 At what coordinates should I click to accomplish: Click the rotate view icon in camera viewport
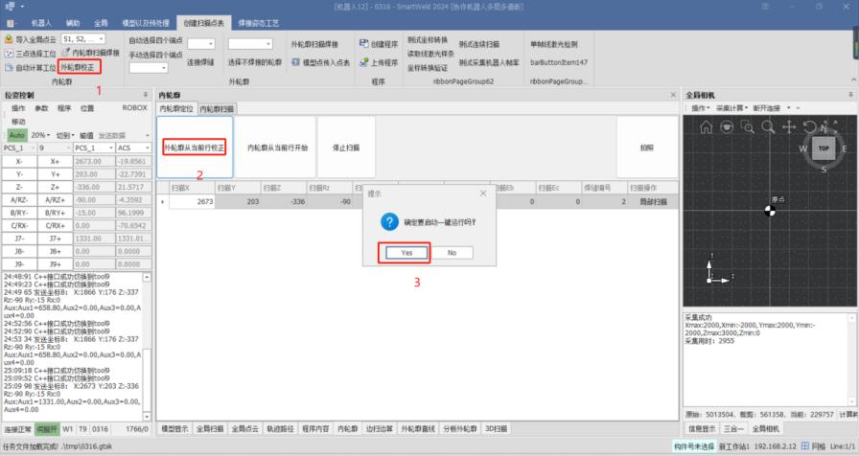tap(810, 126)
